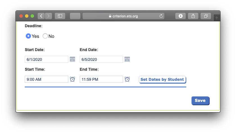Toggle the Safari sidebar
Image resolution: width=236 pixels, height=133 pixels.
pos(60,16)
